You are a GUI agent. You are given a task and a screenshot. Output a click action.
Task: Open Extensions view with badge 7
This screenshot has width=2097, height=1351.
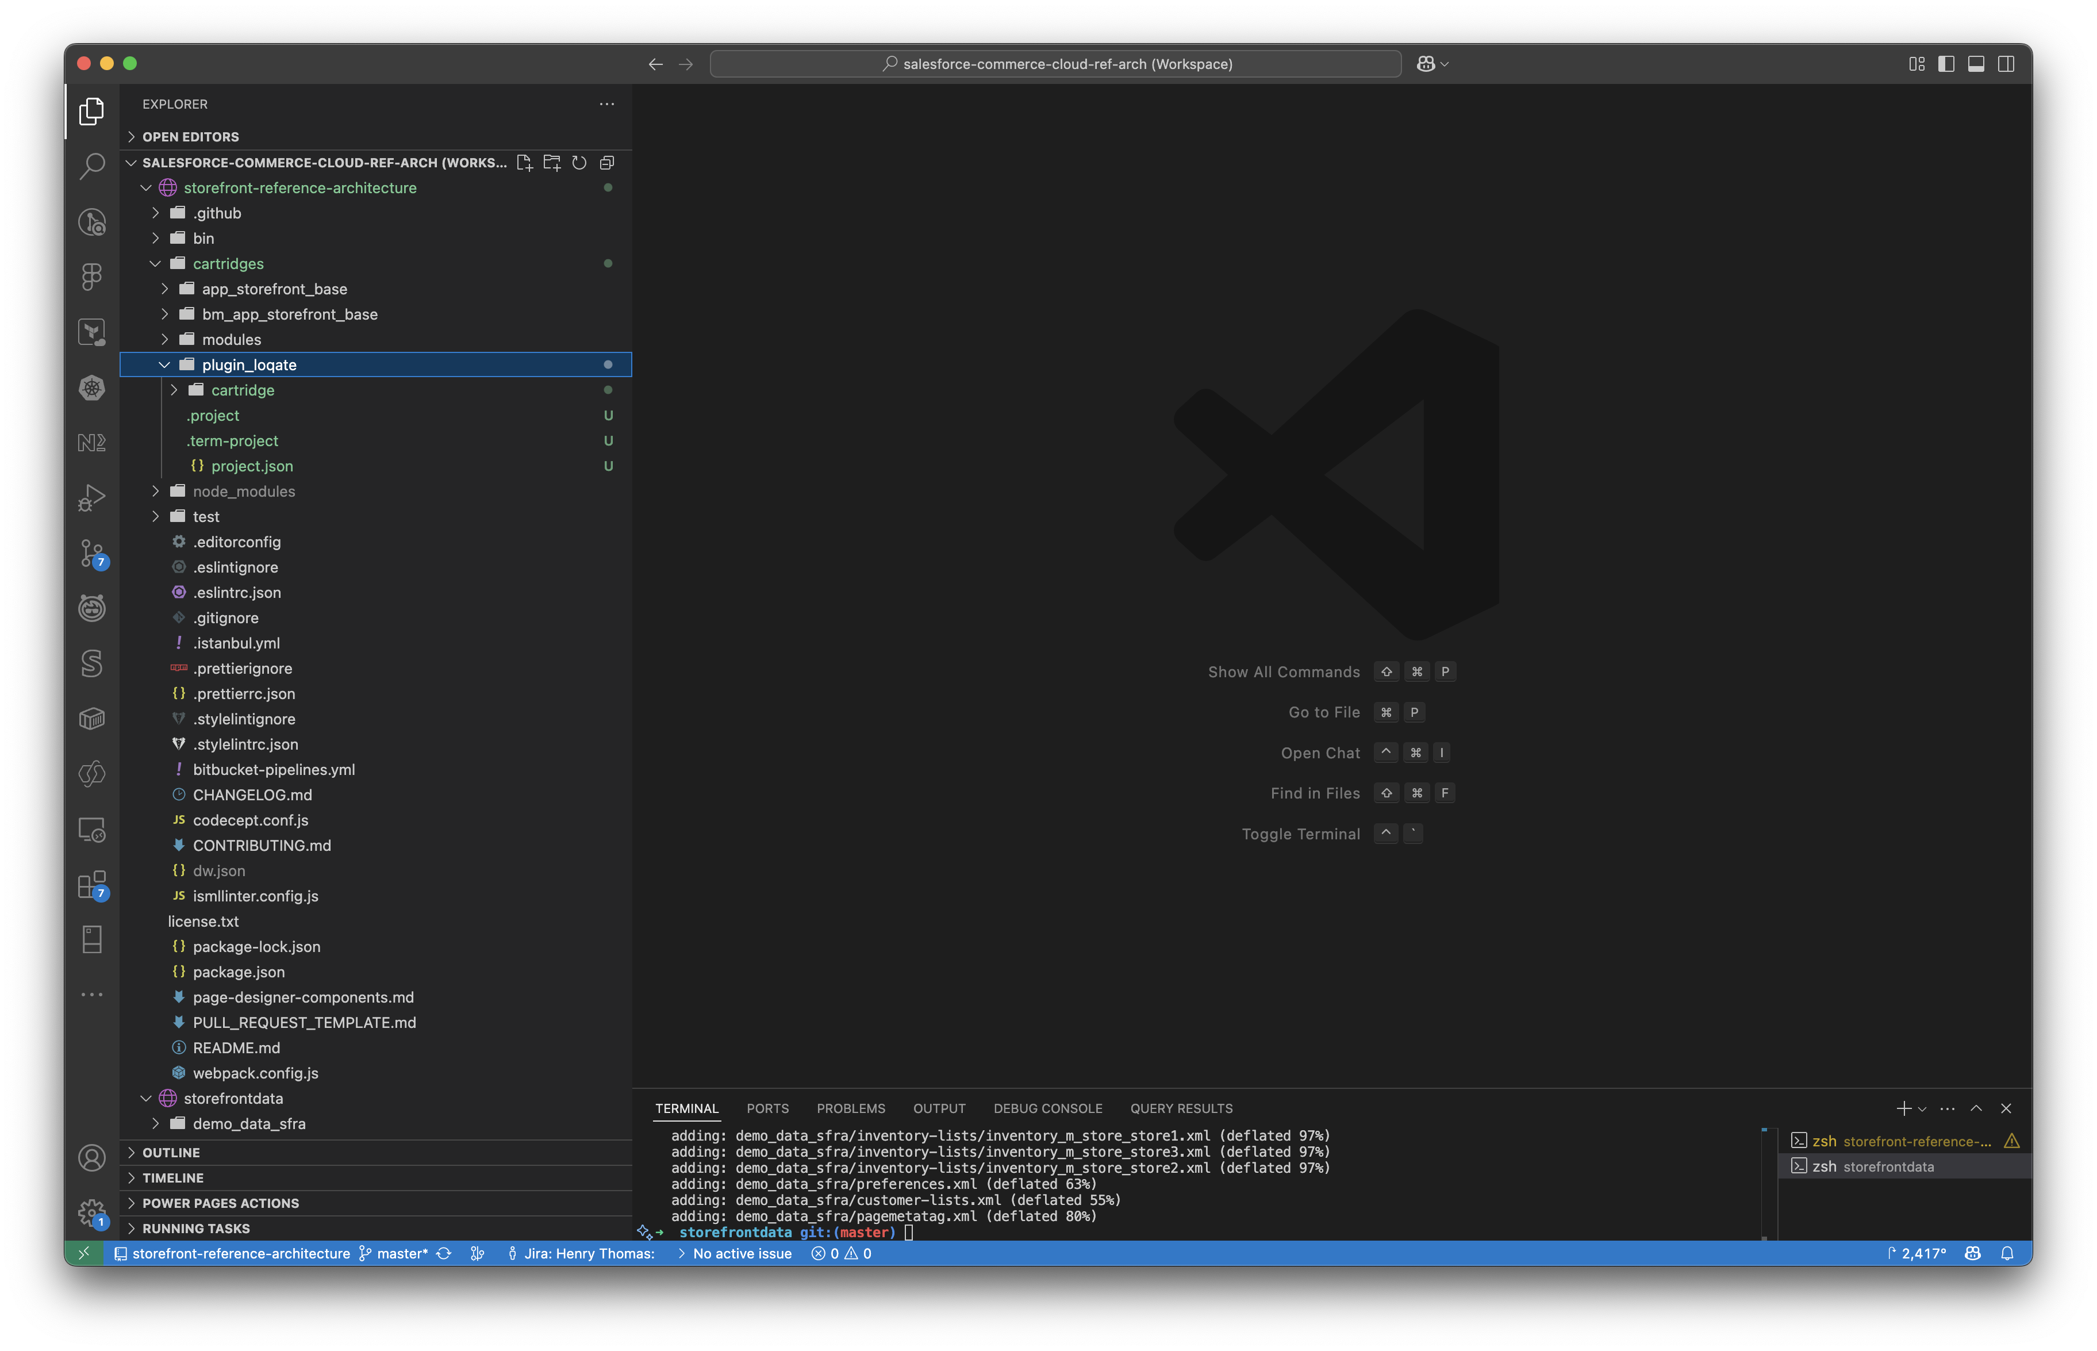tap(91, 885)
